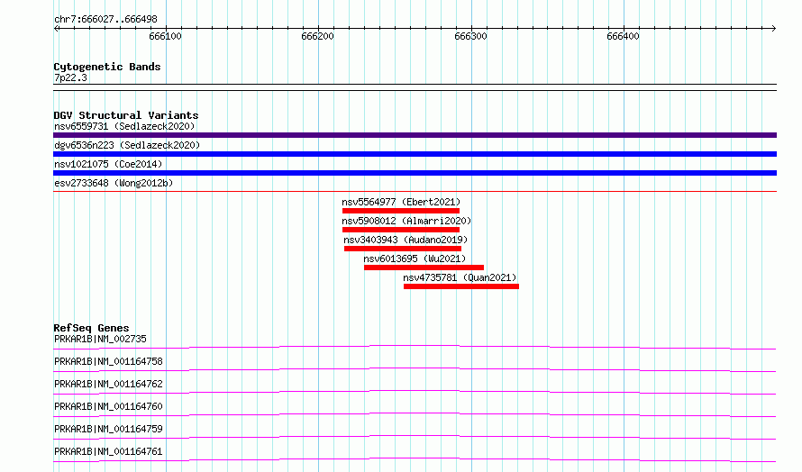
Task: Open nsv6013695 (Wu2021) variant label
Action: point(415,259)
